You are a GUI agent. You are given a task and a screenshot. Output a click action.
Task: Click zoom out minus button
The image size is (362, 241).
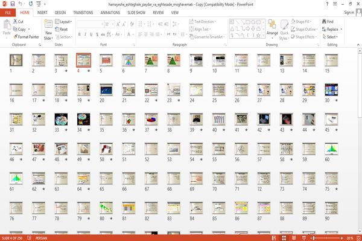[x=311, y=238]
